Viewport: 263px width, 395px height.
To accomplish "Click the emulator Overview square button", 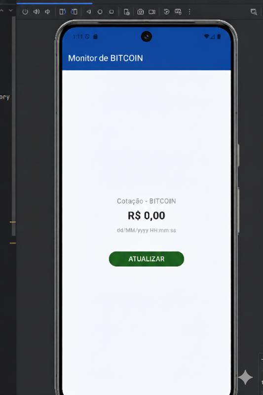I will click(x=112, y=11).
